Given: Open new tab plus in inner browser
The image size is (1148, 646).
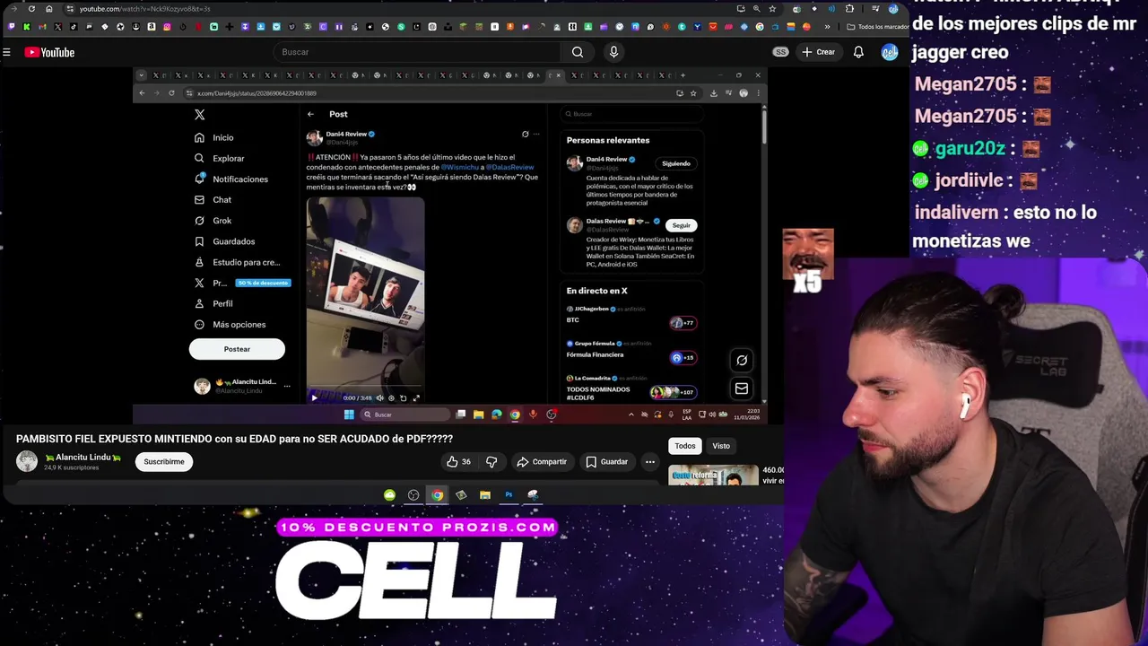Looking at the screenshot, I should (x=683, y=75).
